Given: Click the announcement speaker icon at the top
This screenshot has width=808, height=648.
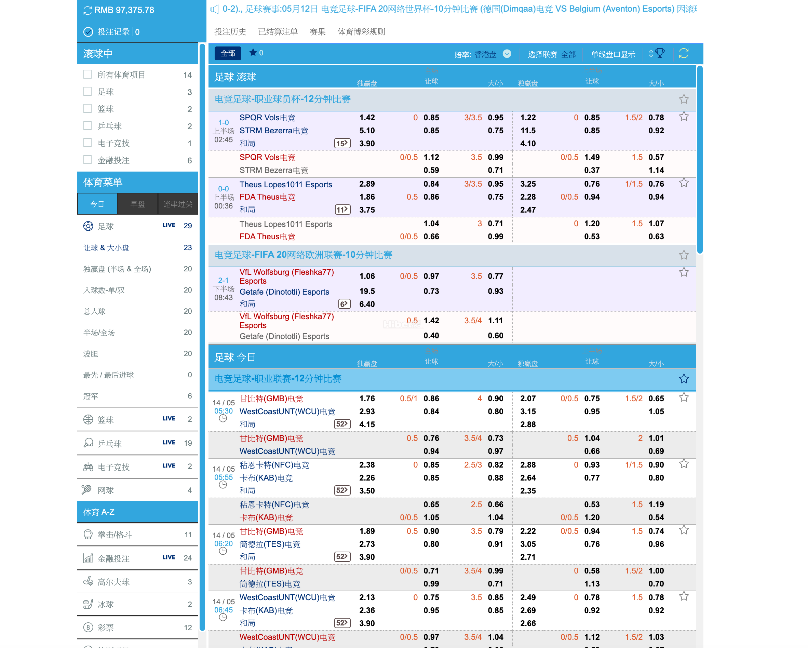Looking at the screenshot, I should [214, 9].
